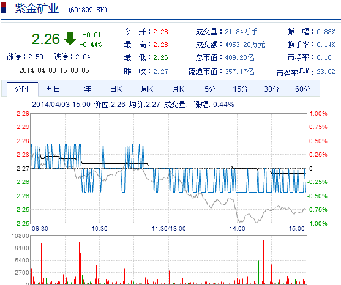
Task: Click the 跌停 limit-down value 2.04
Action: coord(83,57)
